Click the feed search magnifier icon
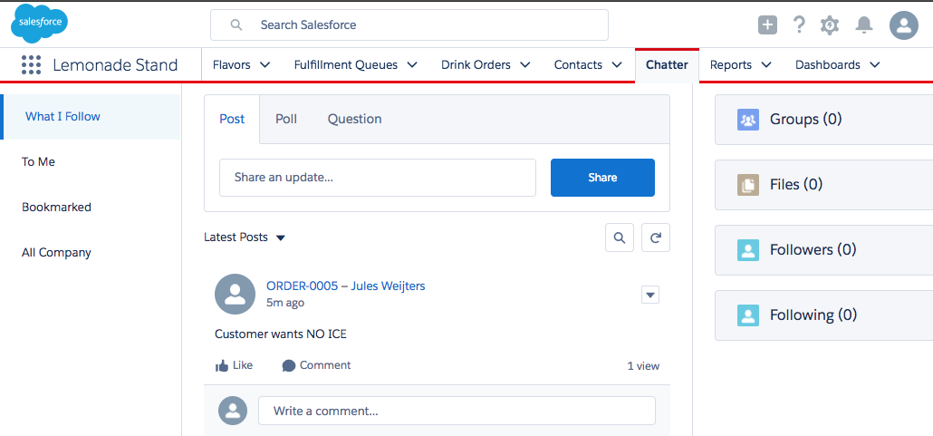This screenshot has width=933, height=436. (620, 237)
